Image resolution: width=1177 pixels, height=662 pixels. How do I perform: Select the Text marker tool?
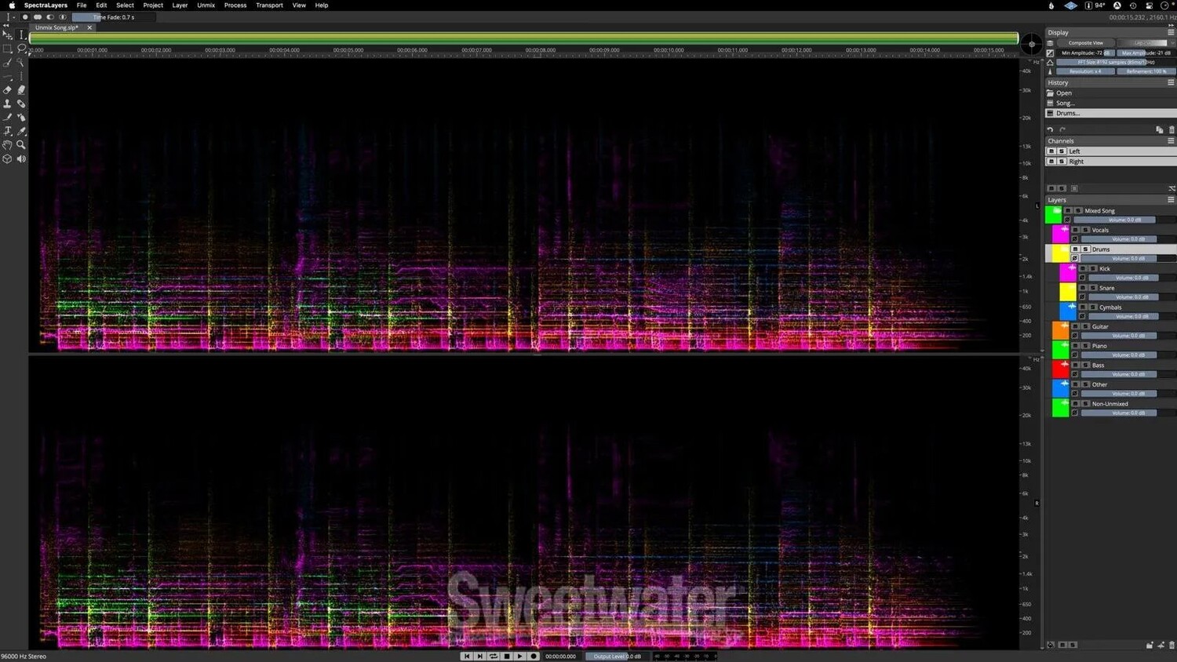point(8,131)
